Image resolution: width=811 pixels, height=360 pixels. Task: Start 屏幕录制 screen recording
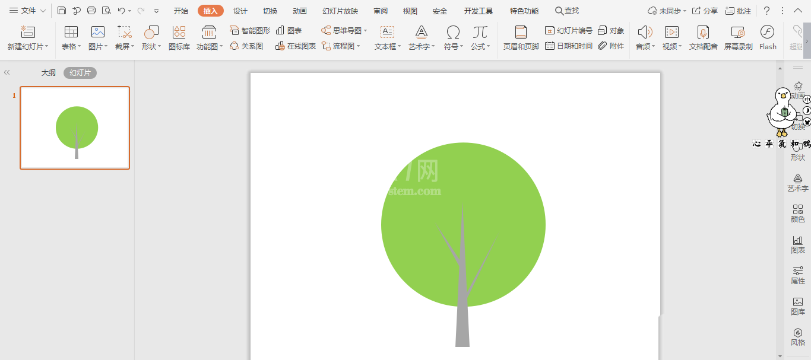(738, 37)
